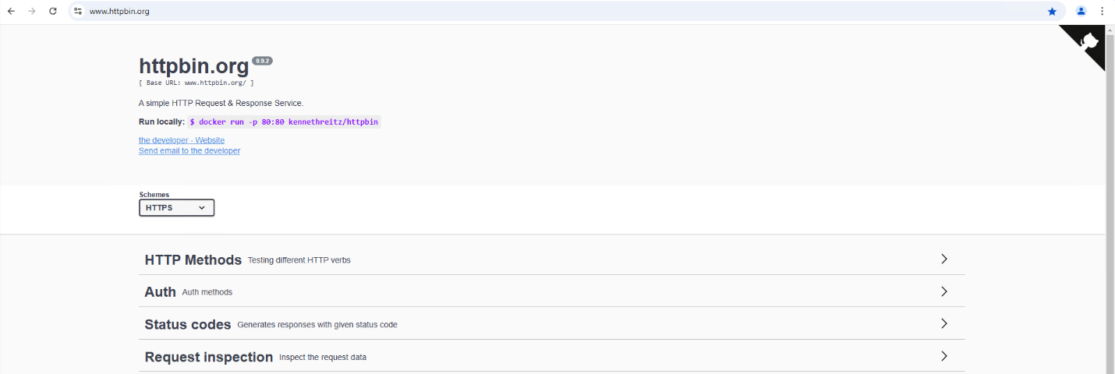The width and height of the screenshot is (1115, 374).
Task: Click the site information icon in address bar
Action: click(78, 11)
